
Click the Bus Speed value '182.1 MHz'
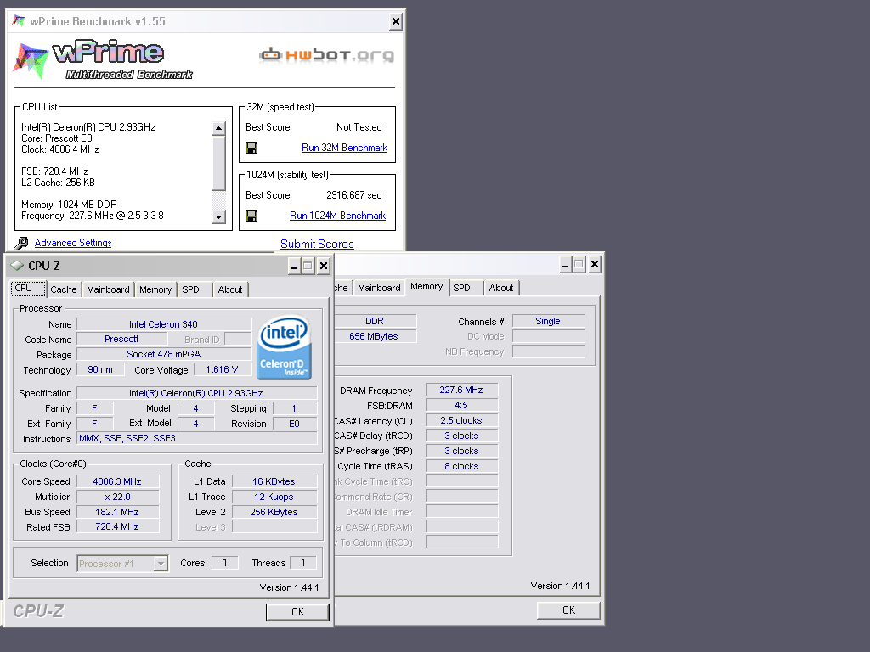117,512
